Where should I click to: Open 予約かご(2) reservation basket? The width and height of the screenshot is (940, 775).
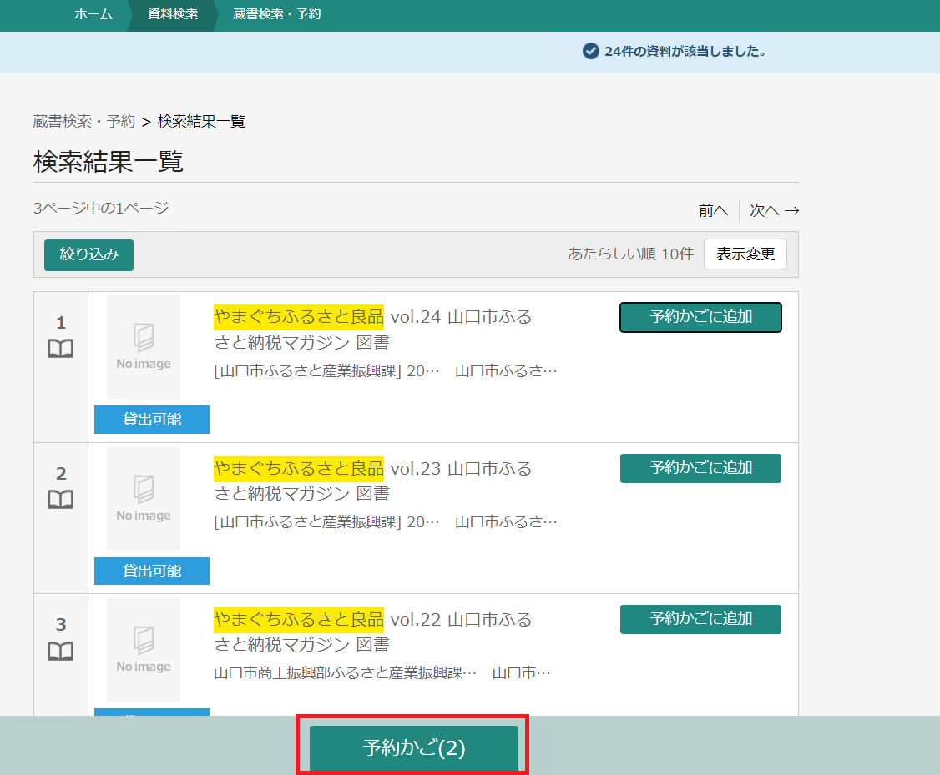pyautogui.click(x=414, y=747)
